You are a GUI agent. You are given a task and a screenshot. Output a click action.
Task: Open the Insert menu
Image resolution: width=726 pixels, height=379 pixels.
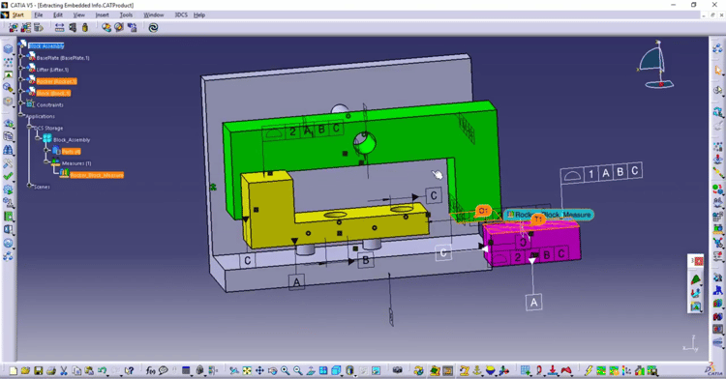coord(102,15)
